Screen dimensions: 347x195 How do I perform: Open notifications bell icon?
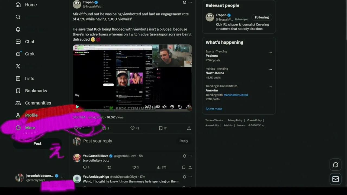point(18,29)
